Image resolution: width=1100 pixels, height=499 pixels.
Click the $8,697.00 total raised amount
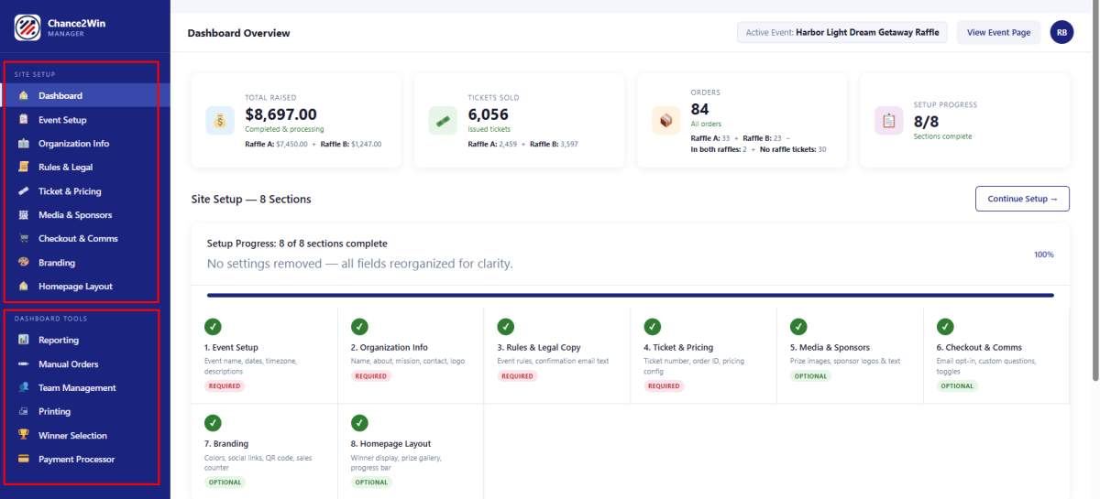click(281, 114)
